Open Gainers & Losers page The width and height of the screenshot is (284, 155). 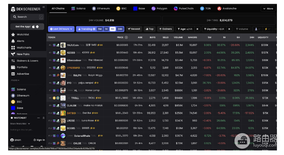[27, 61]
